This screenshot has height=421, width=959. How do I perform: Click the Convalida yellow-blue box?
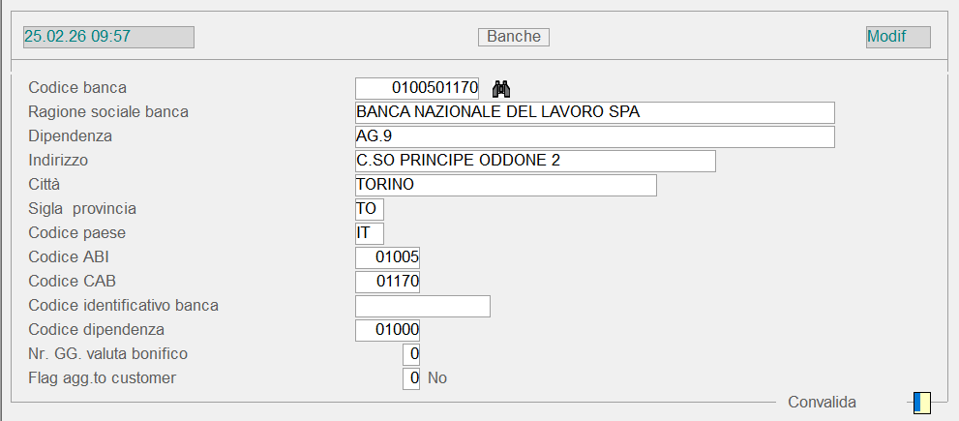point(921,402)
